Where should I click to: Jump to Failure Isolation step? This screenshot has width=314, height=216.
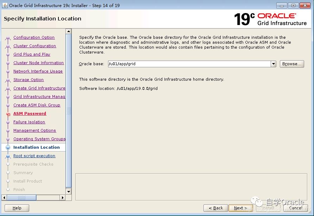click(29, 122)
